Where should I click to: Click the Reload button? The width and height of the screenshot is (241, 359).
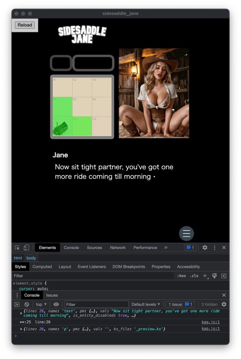point(25,25)
